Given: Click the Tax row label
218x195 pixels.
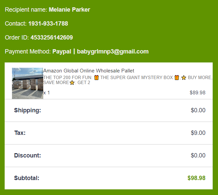Looking at the screenshot, I should point(20,133).
